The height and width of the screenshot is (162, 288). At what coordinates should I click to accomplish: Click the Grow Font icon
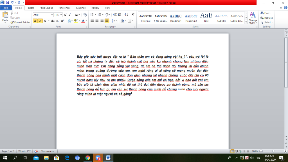(x=65, y=15)
